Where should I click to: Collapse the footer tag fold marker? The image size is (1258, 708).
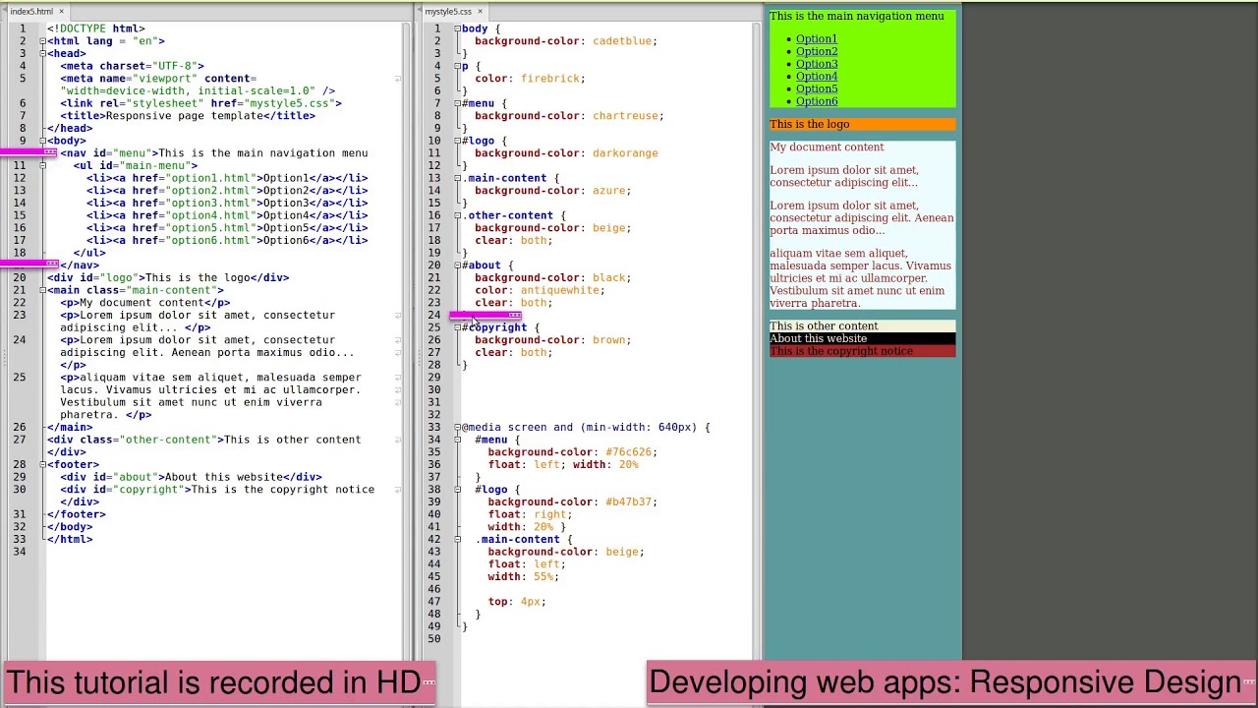pos(43,464)
